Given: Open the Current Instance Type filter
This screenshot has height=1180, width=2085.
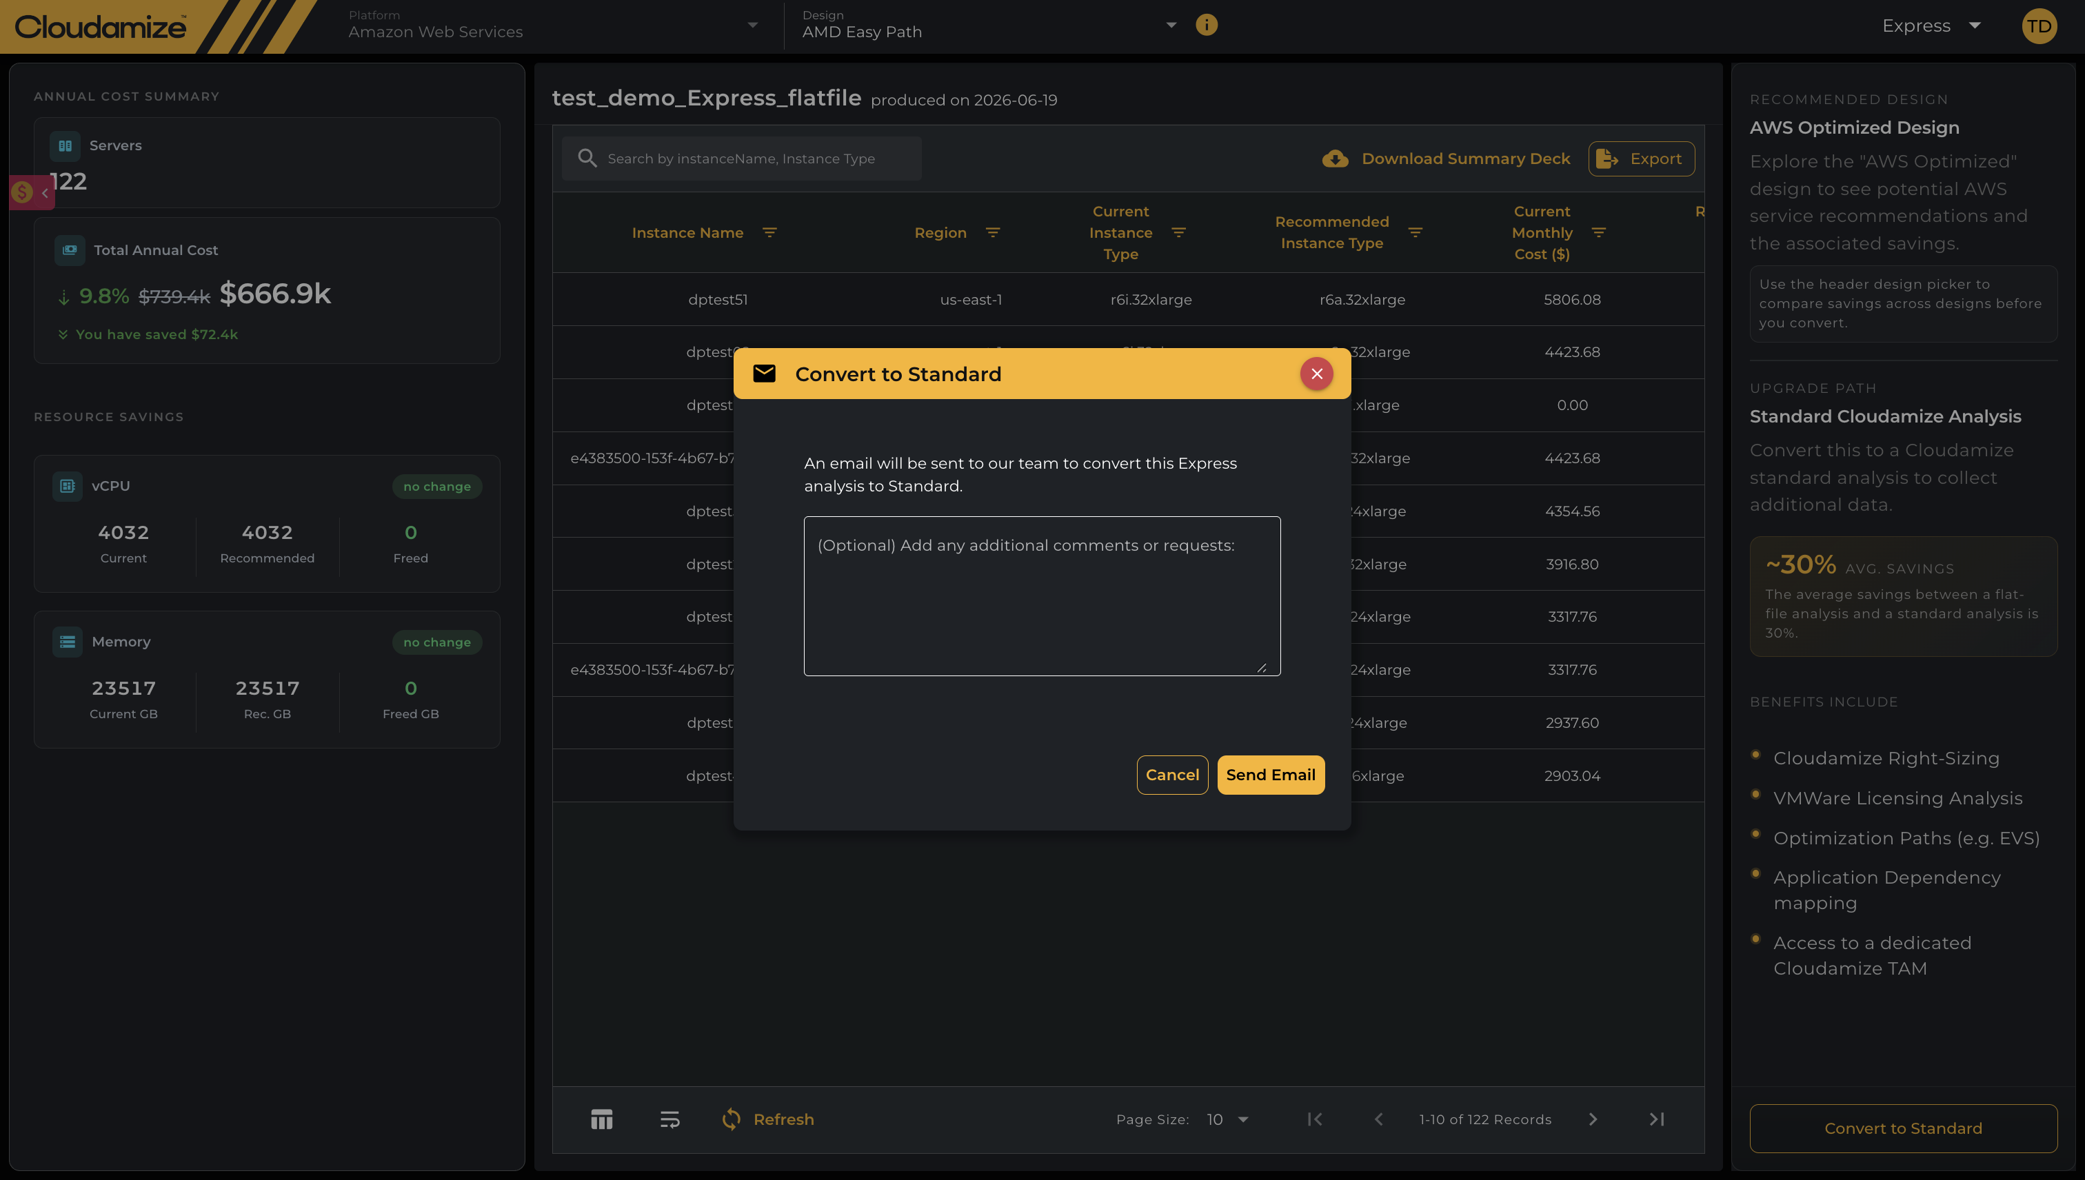Looking at the screenshot, I should click(x=1179, y=232).
